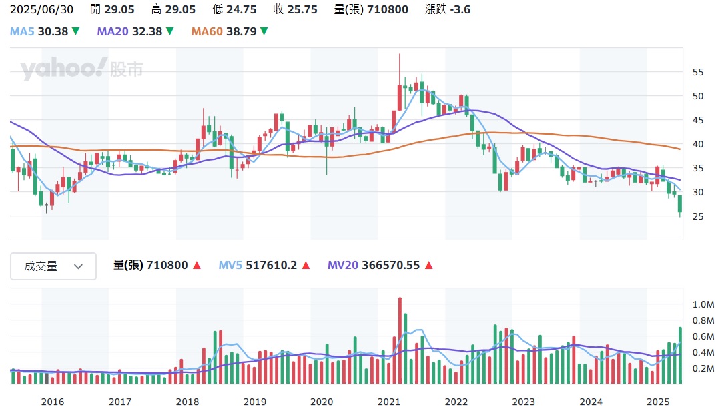Click the red up arrow after 量(張) 710800
Image resolution: width=720 pixels, height=409 pixels.
pyautogui.click(x=197, y=266)
